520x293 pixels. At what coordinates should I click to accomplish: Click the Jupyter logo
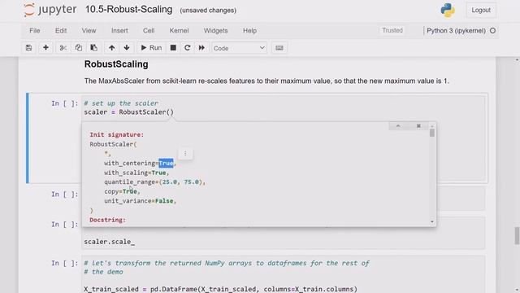click(x=50, y=10)
